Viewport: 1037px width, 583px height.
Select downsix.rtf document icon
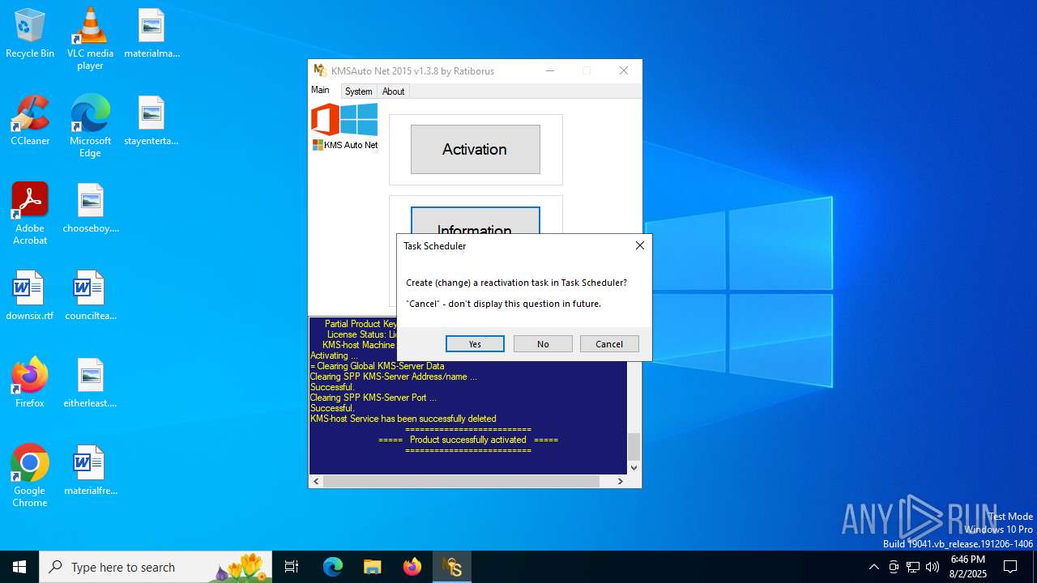(x=30, y=296)
